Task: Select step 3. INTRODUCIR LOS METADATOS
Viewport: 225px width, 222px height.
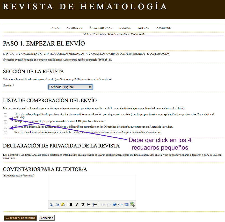Action: 64,54
